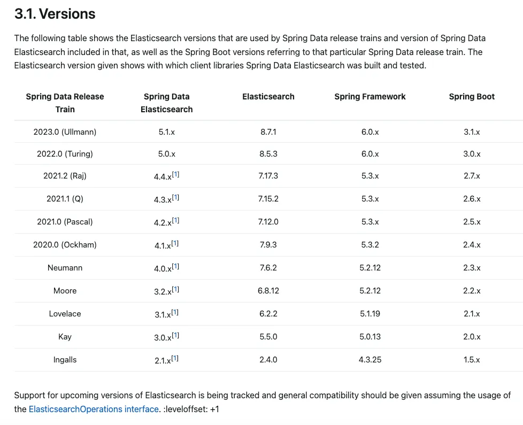523x425 pixels.
Task: Click the 2022.0 (Turing) release train cell
Action: click(65, 154)
